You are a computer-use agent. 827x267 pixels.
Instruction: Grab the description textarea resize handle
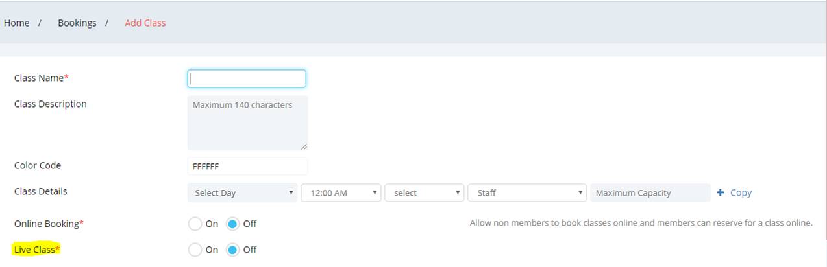[x=304, y=146]
